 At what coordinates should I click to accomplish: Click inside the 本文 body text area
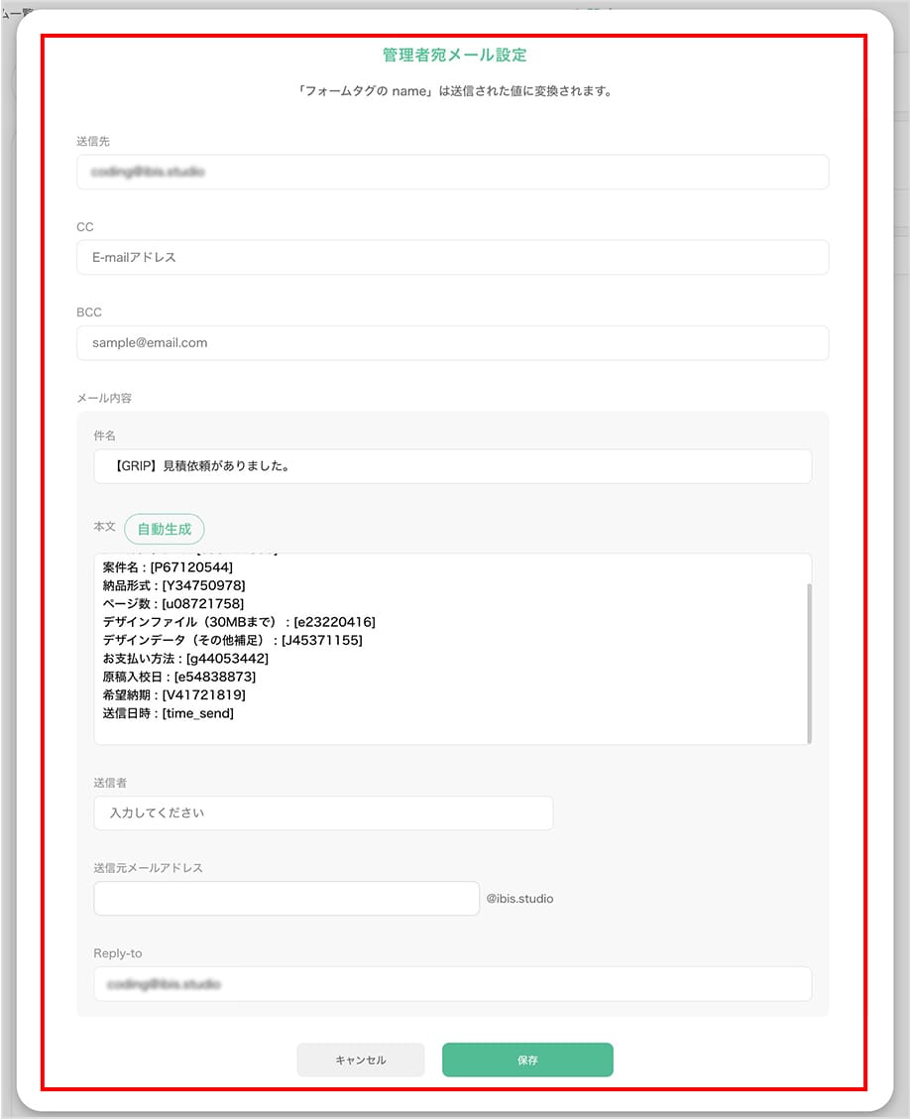tap(452, 649)
